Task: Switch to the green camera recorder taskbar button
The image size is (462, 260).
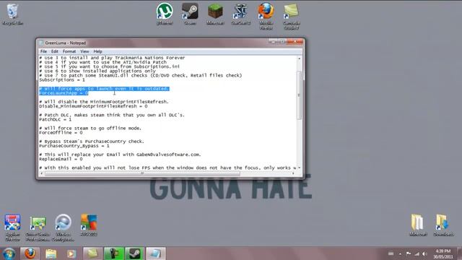Action: point(114,253)
